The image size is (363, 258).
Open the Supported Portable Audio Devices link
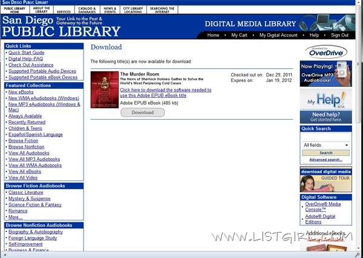click(42, 71)
